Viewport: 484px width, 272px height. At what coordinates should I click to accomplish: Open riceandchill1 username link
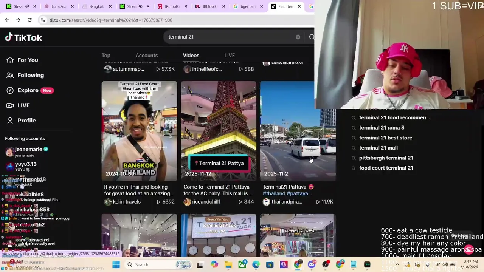(206, 202)
